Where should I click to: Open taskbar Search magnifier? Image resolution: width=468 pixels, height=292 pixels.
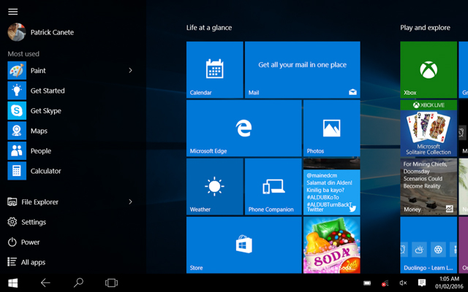(x=78, y=283)
